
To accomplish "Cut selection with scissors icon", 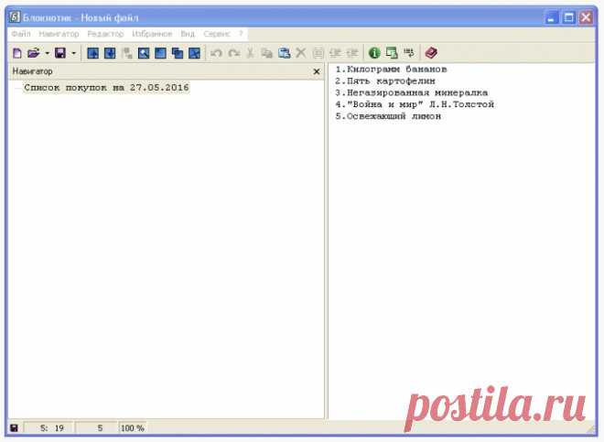I will click(250, 53).
